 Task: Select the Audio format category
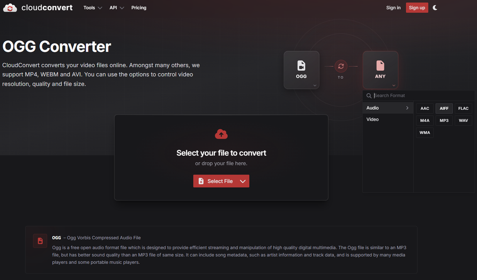[388, 108]
